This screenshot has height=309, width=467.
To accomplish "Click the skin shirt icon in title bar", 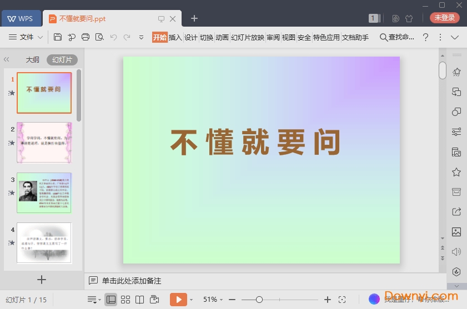I will [x=409, y=18].
